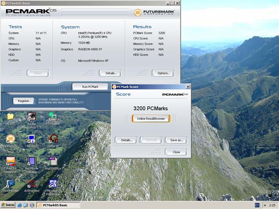Click the media player quick launch icon

click(x=32, y=205)
